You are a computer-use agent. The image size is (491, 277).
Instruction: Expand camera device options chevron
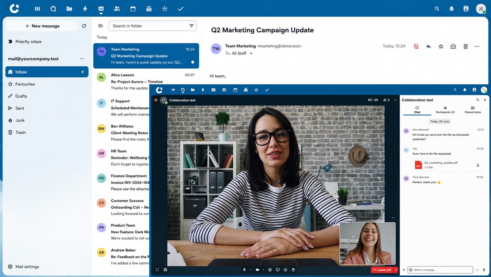[x=264, y=270]
